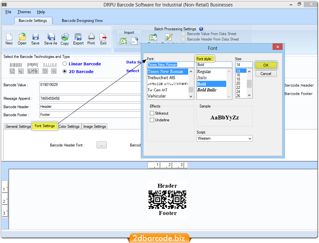Click Cancel in Font dialog
This screenshot has width=319, height=243.
pos(266,74)
